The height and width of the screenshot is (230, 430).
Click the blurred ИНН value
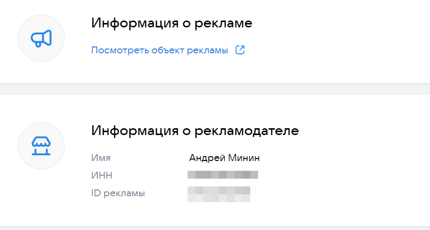(223, 175)
